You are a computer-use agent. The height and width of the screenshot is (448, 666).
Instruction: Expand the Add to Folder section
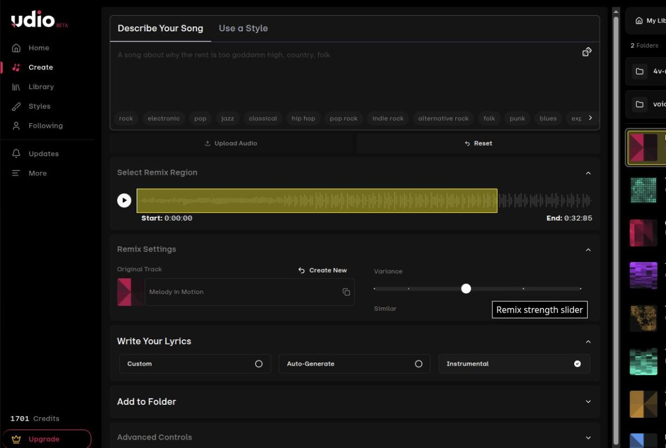click(588, 402)
